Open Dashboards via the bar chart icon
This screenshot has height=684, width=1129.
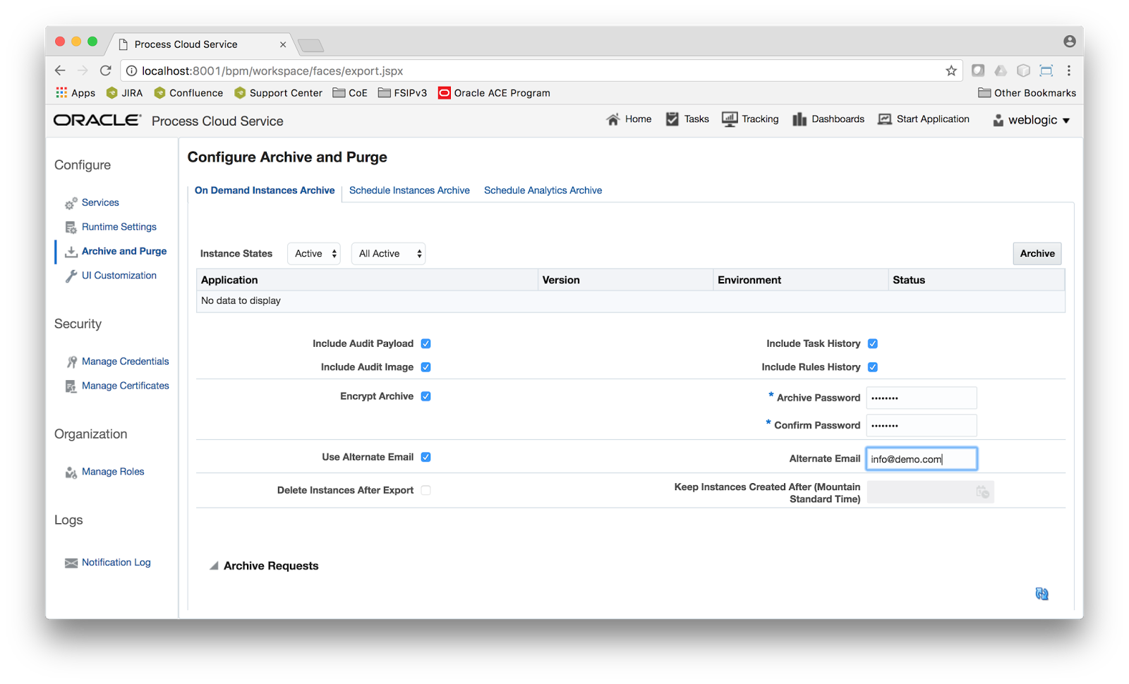(x=799, y=118)
